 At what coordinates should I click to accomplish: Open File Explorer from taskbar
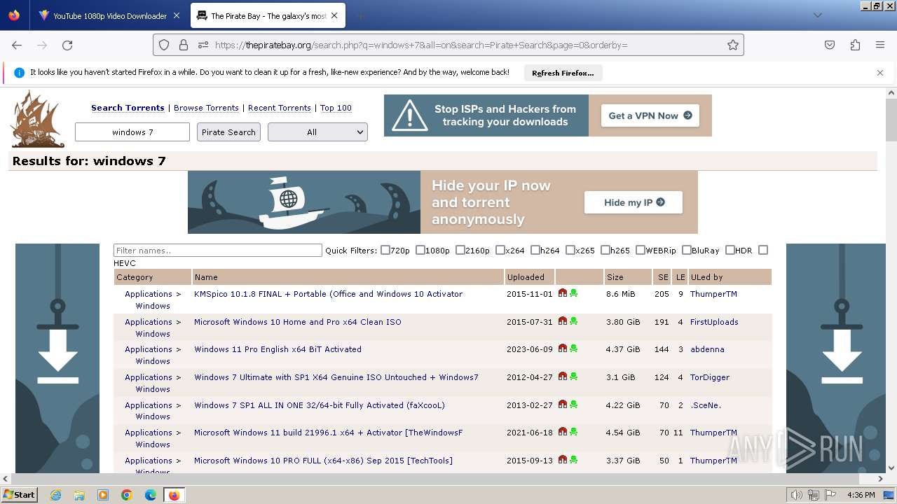coord(79,495)
